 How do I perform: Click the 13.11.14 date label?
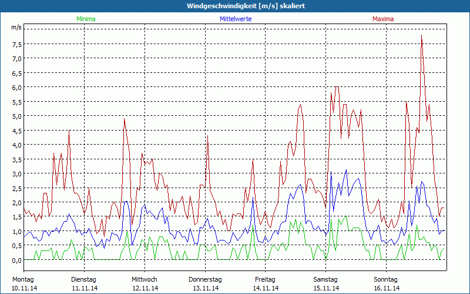pos(205,288)
